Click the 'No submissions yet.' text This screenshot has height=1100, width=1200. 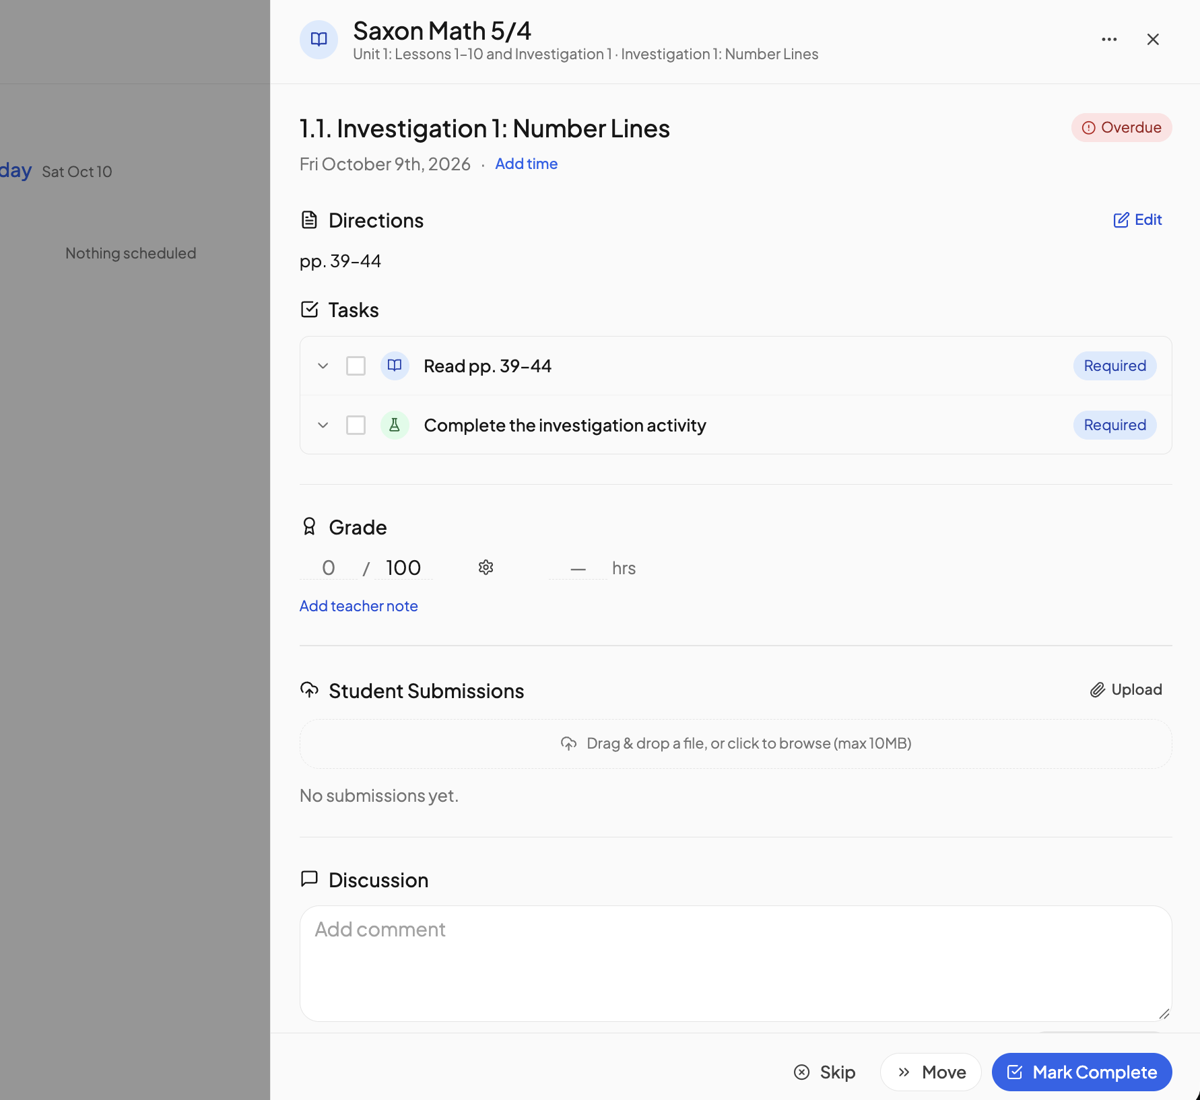(x=379, y=795)
